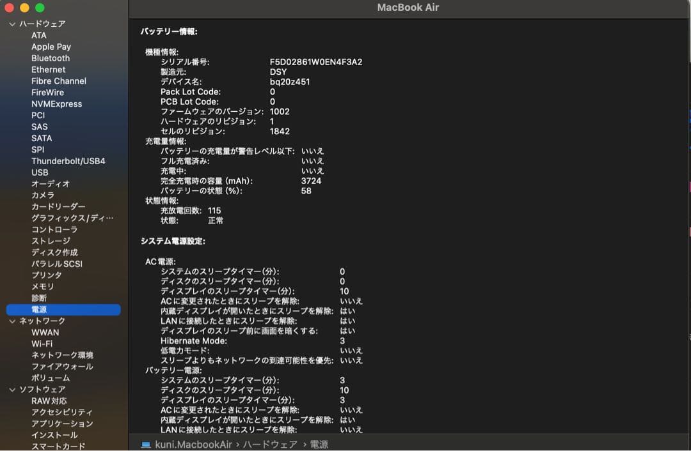Select カメラ in the sidebar
Image resolution: width=691 pixels, height=451 pixels.
(x=43, y=195)
